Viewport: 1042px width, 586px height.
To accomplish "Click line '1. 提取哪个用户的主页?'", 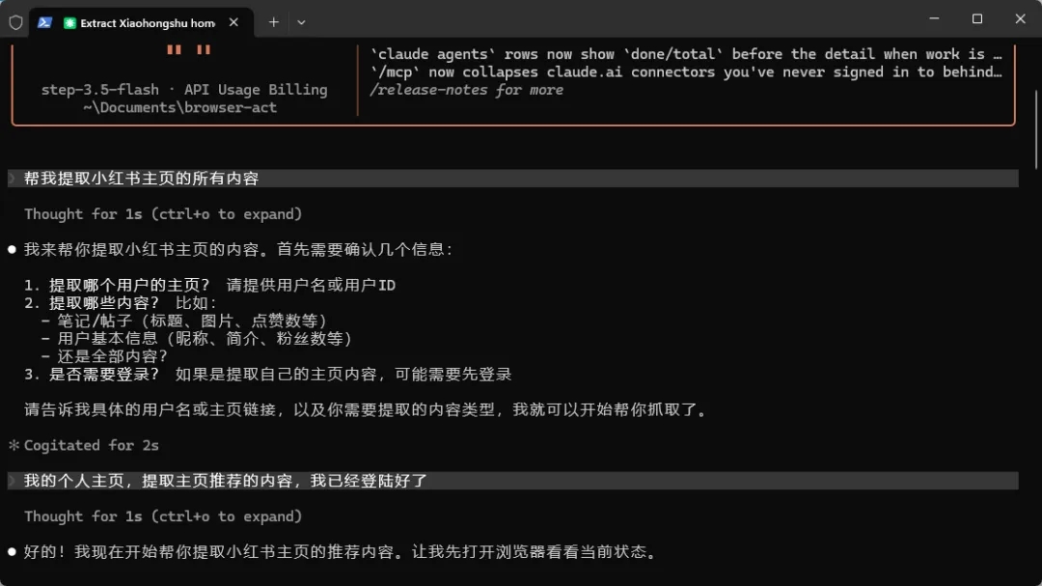I will tap(209, 286).
